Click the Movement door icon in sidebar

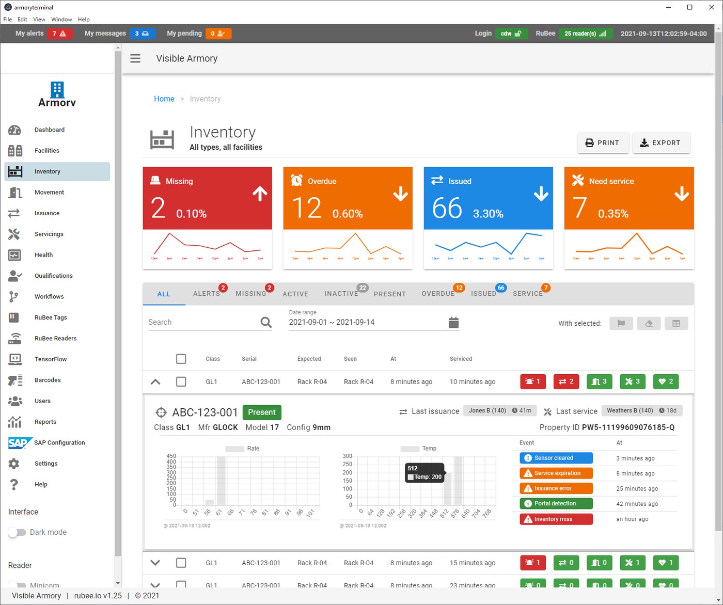[15, 193]
